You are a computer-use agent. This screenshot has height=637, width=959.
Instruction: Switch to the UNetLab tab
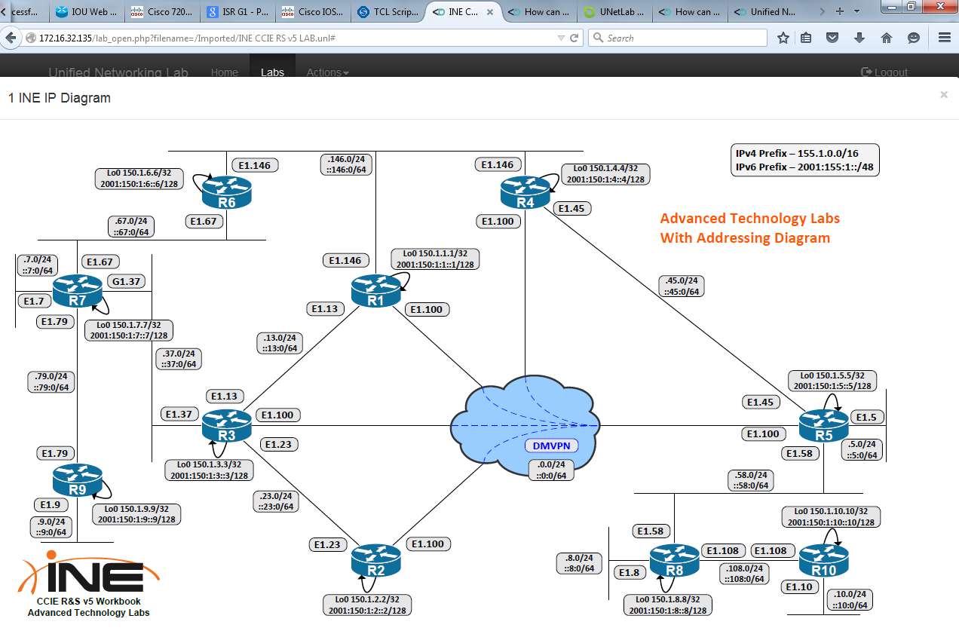[x=614, y=12]
